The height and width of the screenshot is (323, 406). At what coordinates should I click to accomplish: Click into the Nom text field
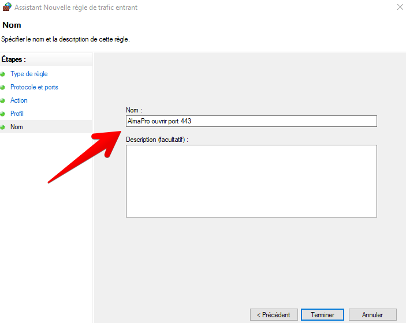251,121
